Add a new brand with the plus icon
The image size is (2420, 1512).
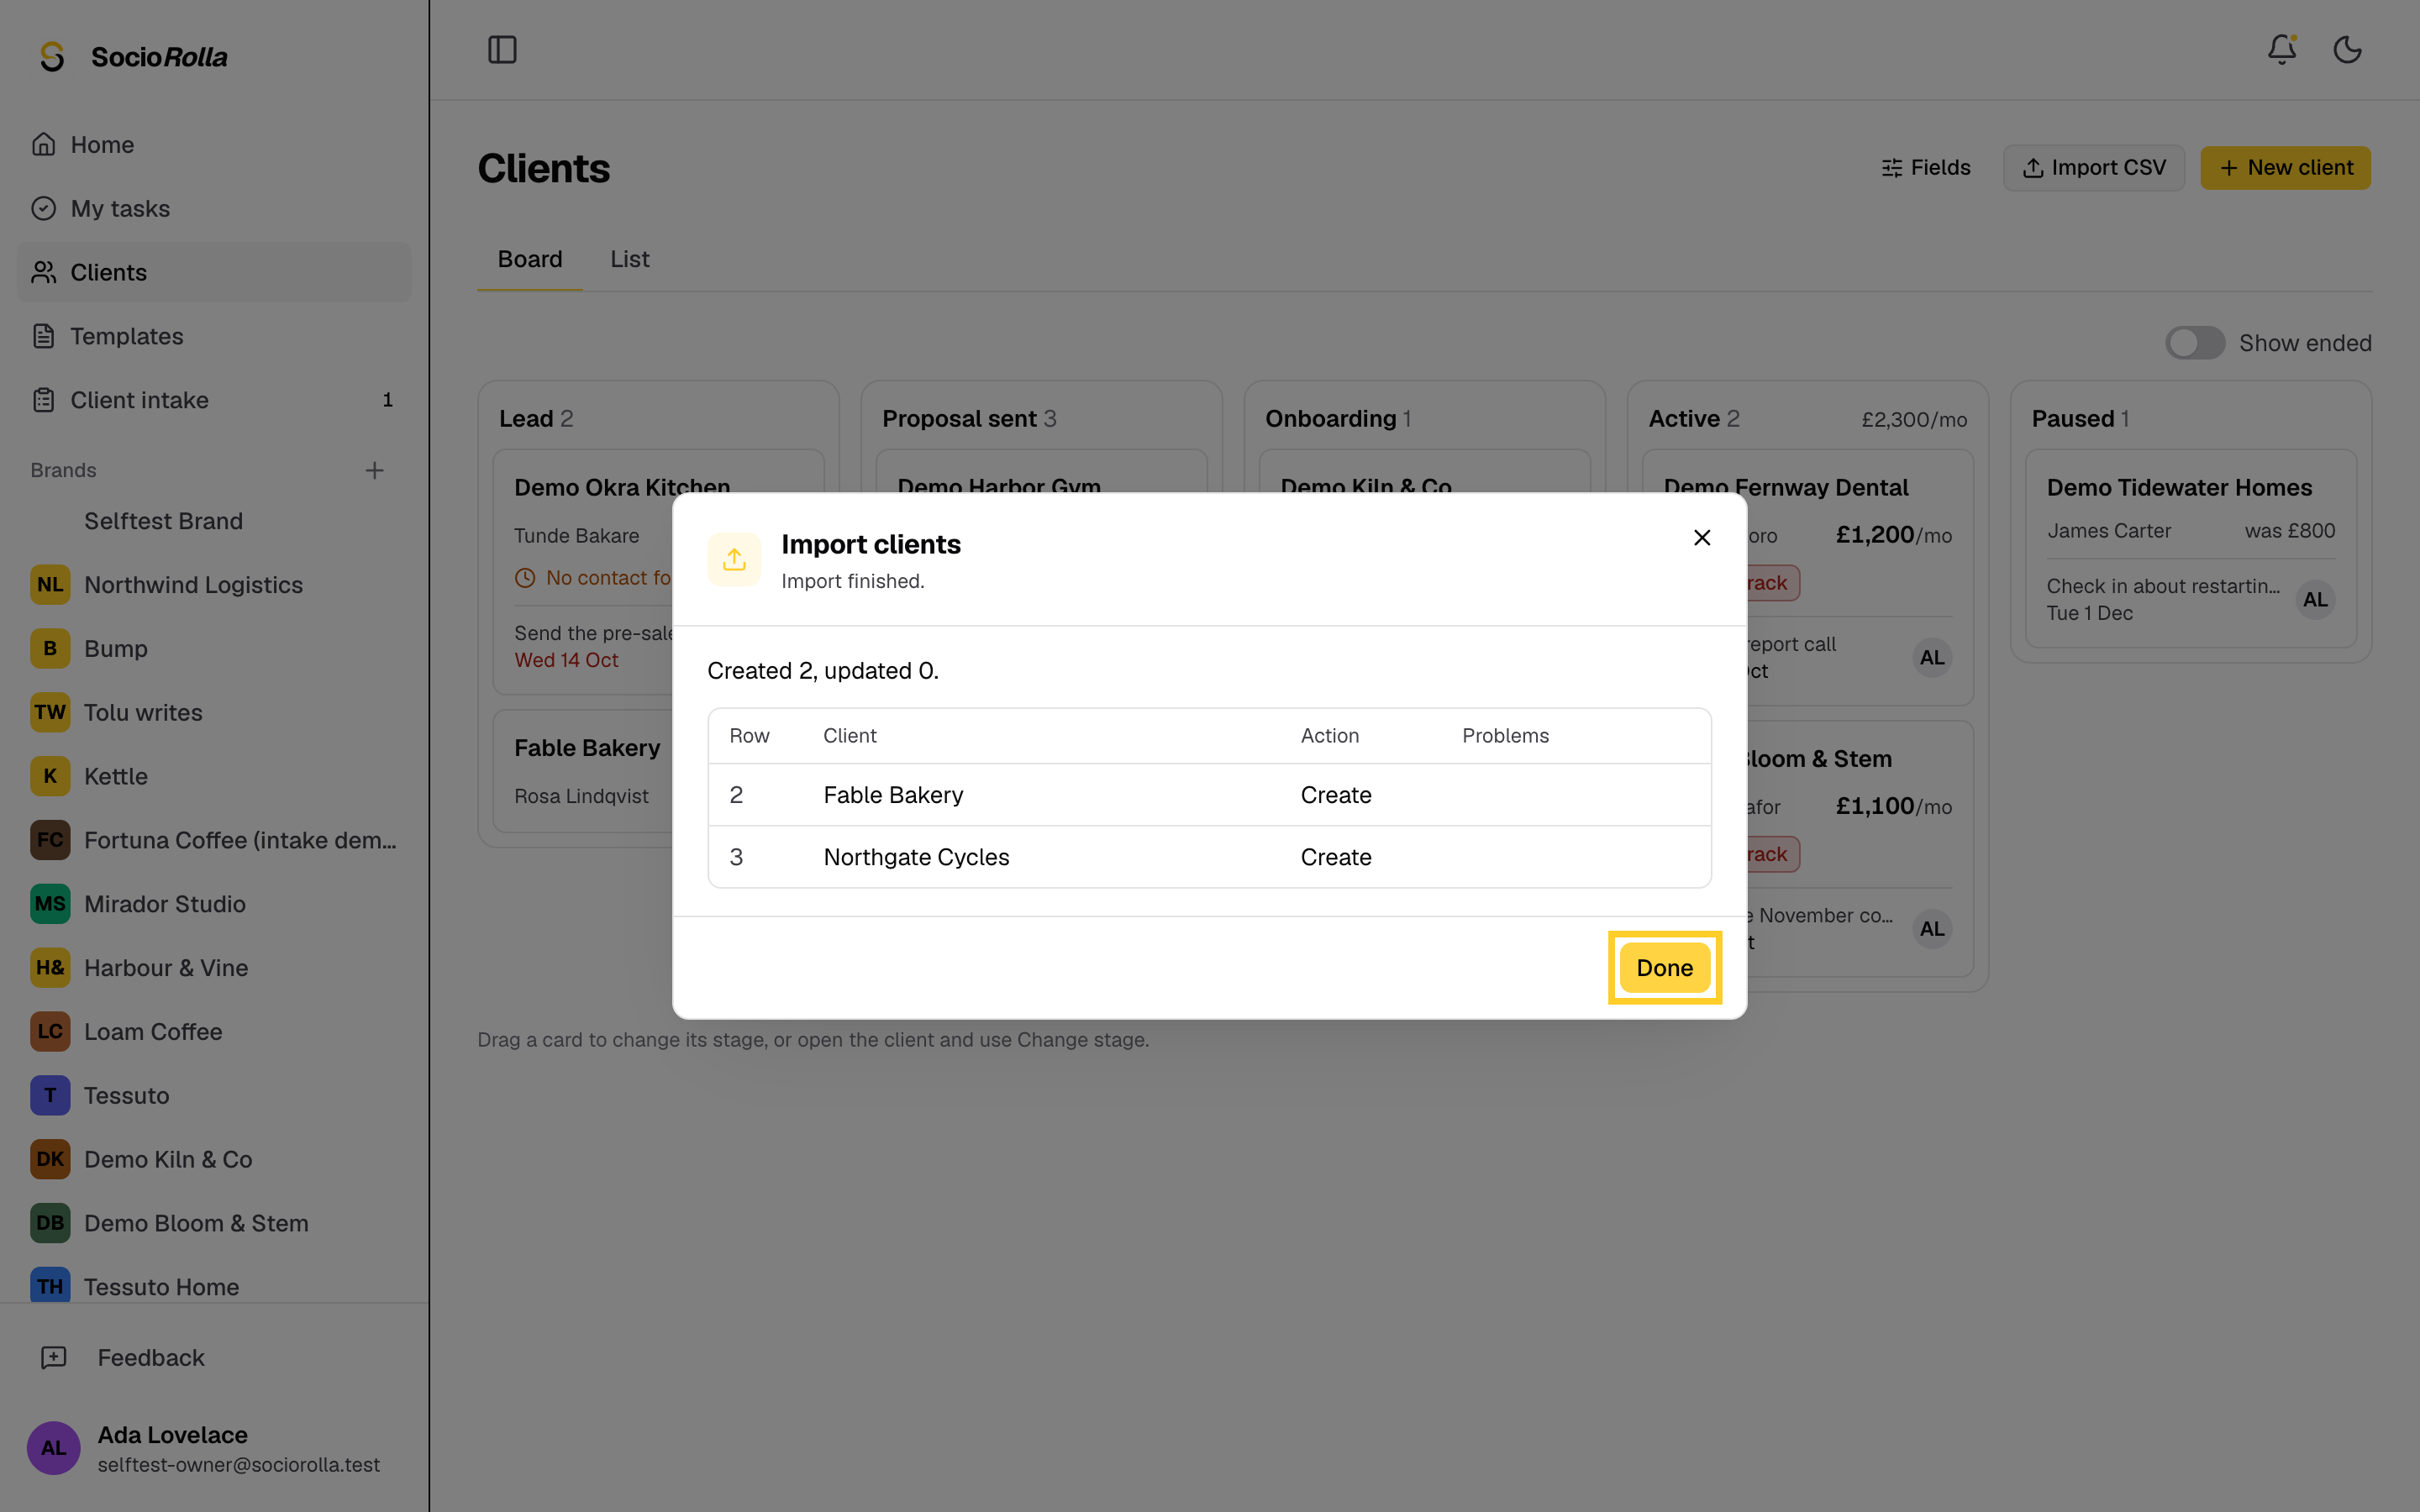click(375, 470)
